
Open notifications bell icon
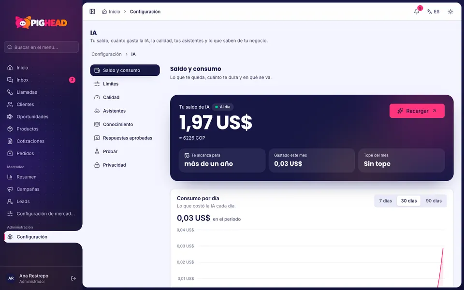(x=416, y=12)
